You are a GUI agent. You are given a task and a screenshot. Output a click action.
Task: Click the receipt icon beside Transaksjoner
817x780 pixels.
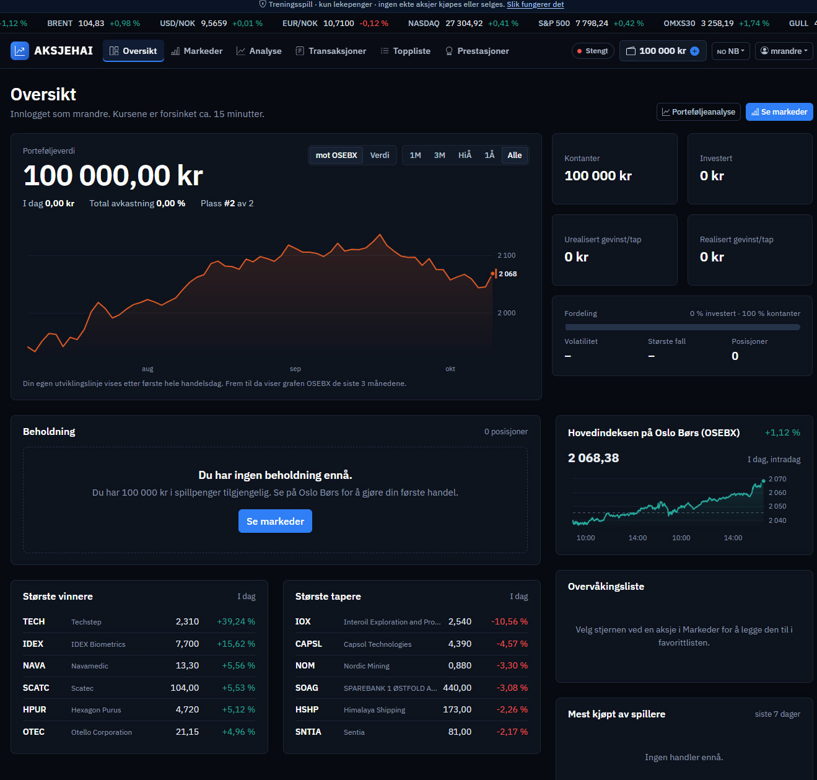(300, 51)
